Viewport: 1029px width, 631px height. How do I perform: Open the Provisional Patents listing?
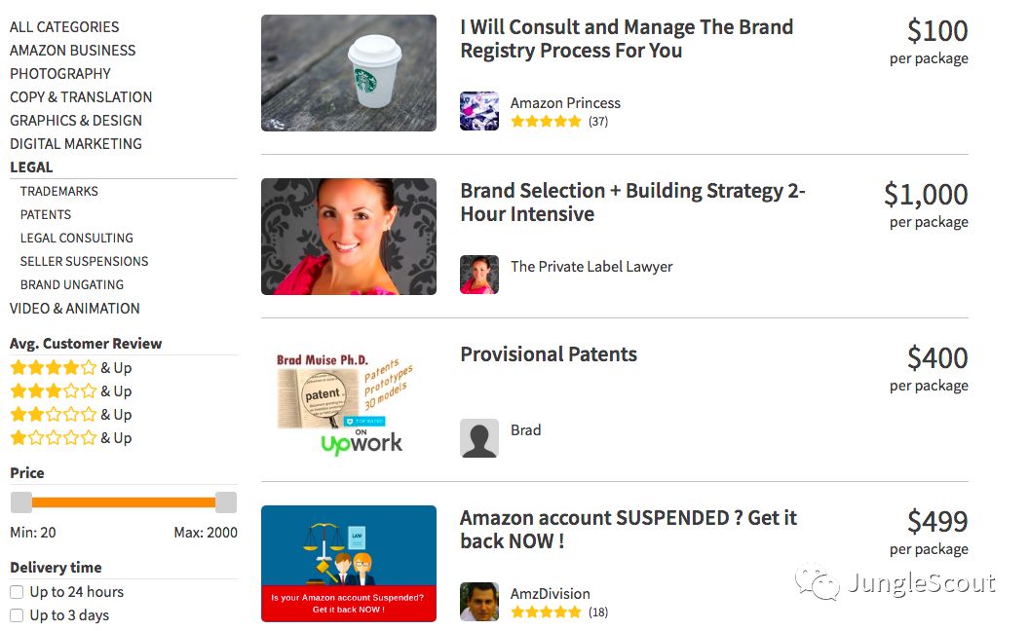point(549,354)
